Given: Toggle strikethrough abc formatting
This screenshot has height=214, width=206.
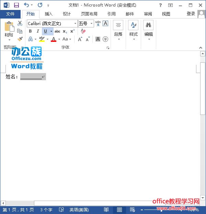Looking at the screenshot, I should (57, 31).
